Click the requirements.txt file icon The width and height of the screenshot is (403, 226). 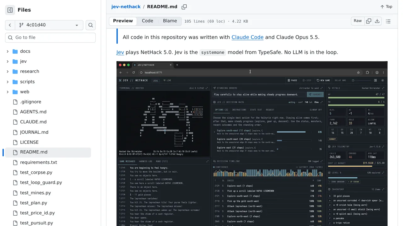pyautogui.click(x=15, y=162)
